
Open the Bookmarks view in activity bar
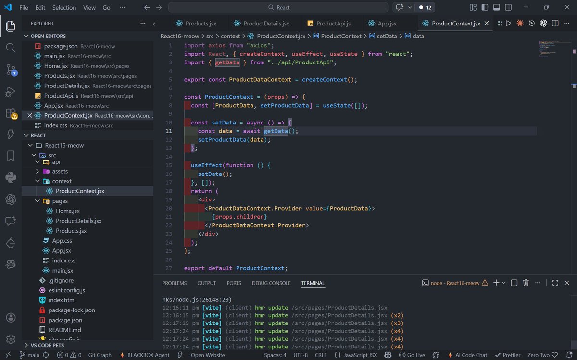[x=11, y=156]
